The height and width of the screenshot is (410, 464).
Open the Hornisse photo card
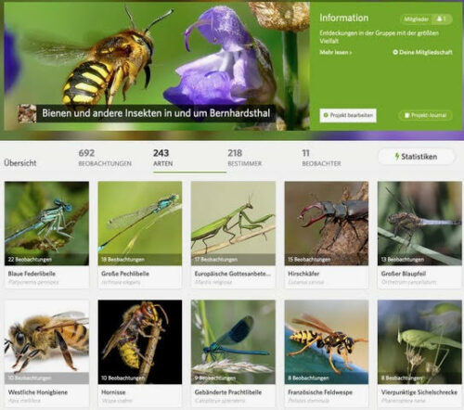(x=140, y=342)
